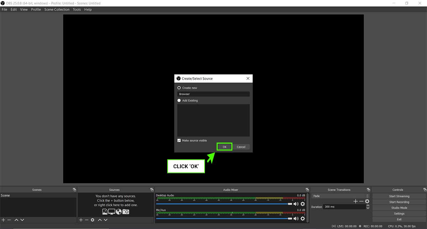Increase Duration with the stepper up arrow

point(368,206)
